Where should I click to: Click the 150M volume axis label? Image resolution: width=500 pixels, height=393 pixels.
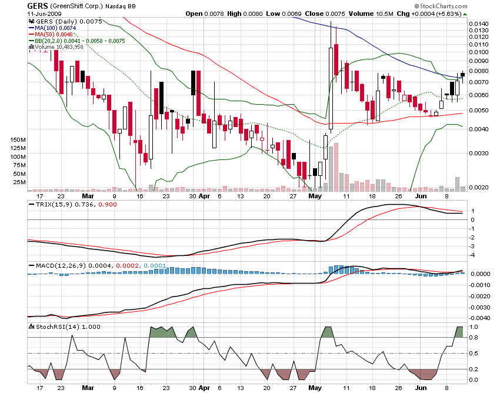[x=18, y=139]
